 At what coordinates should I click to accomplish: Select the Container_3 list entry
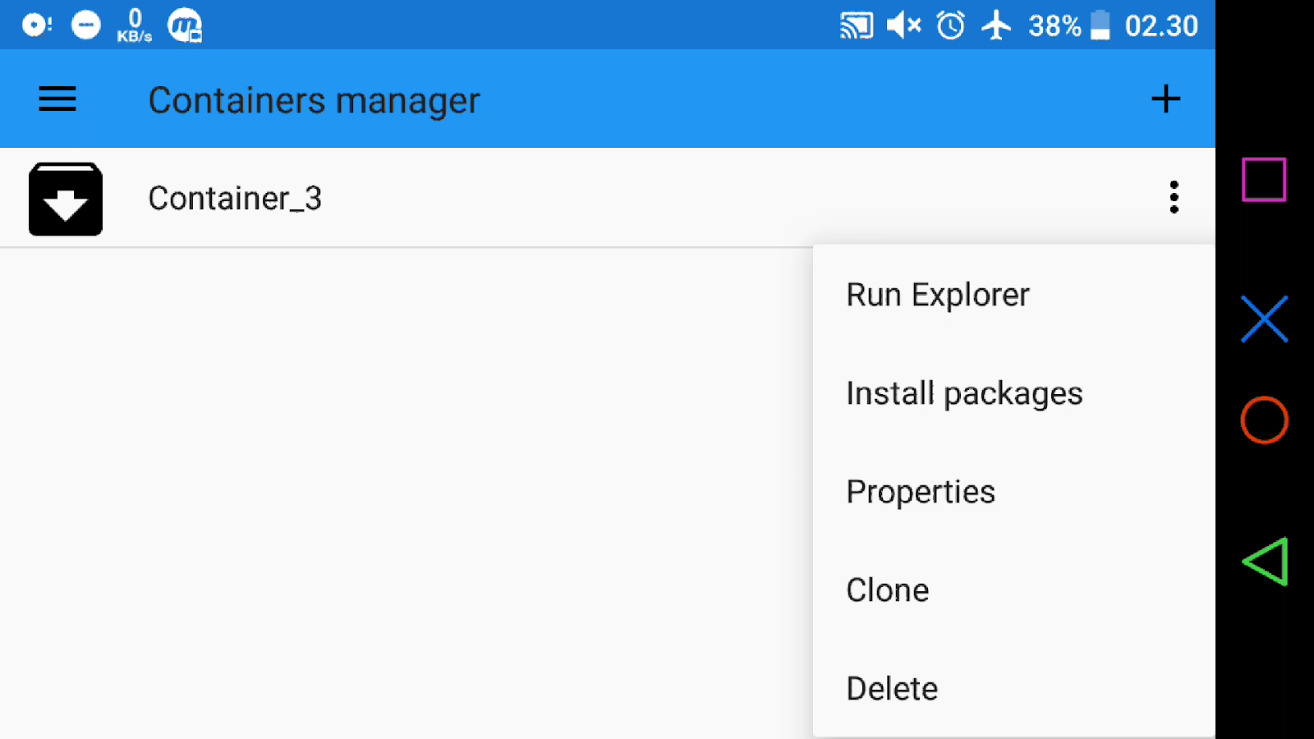pyautogui.click(x=235, y=197)
